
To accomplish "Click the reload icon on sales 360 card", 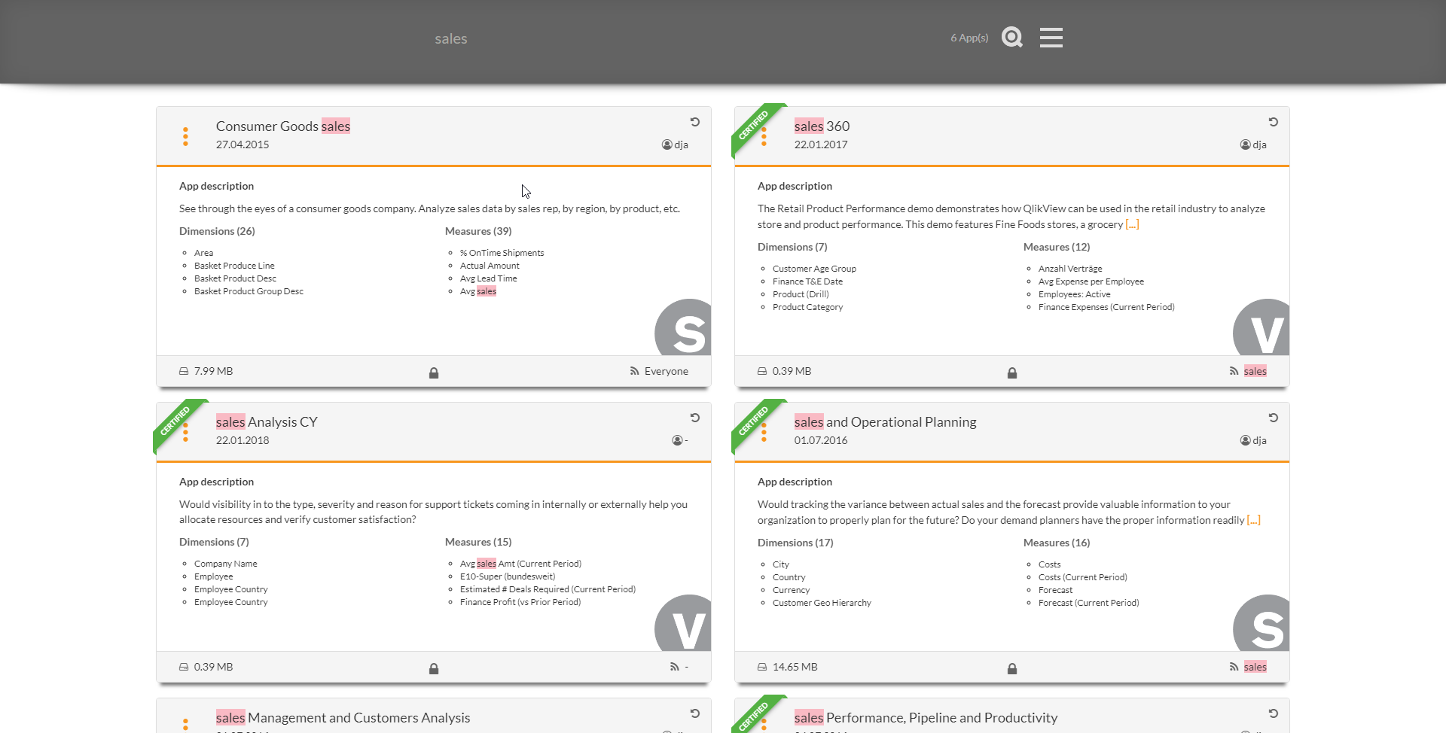I will [1274, 122].
